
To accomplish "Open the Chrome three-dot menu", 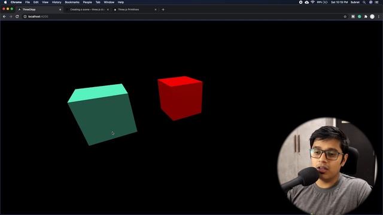I will tap(379, 17).
